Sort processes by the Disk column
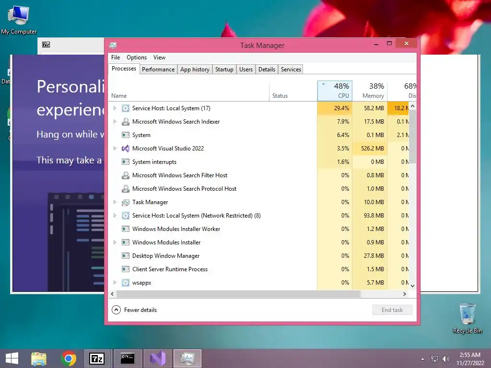This screenshot has width=491, height=368. (402, 91)
